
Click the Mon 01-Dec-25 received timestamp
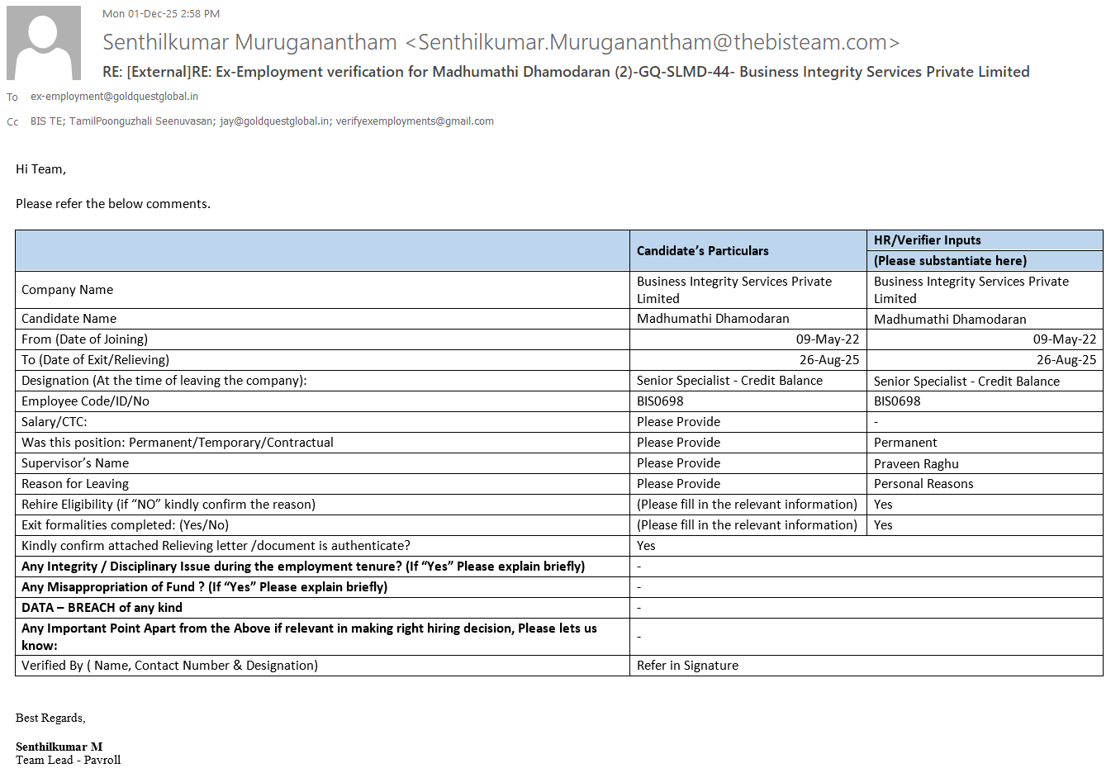click(x=161, y=14)
